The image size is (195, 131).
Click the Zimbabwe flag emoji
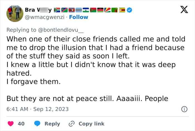click(x=122, y=10)
